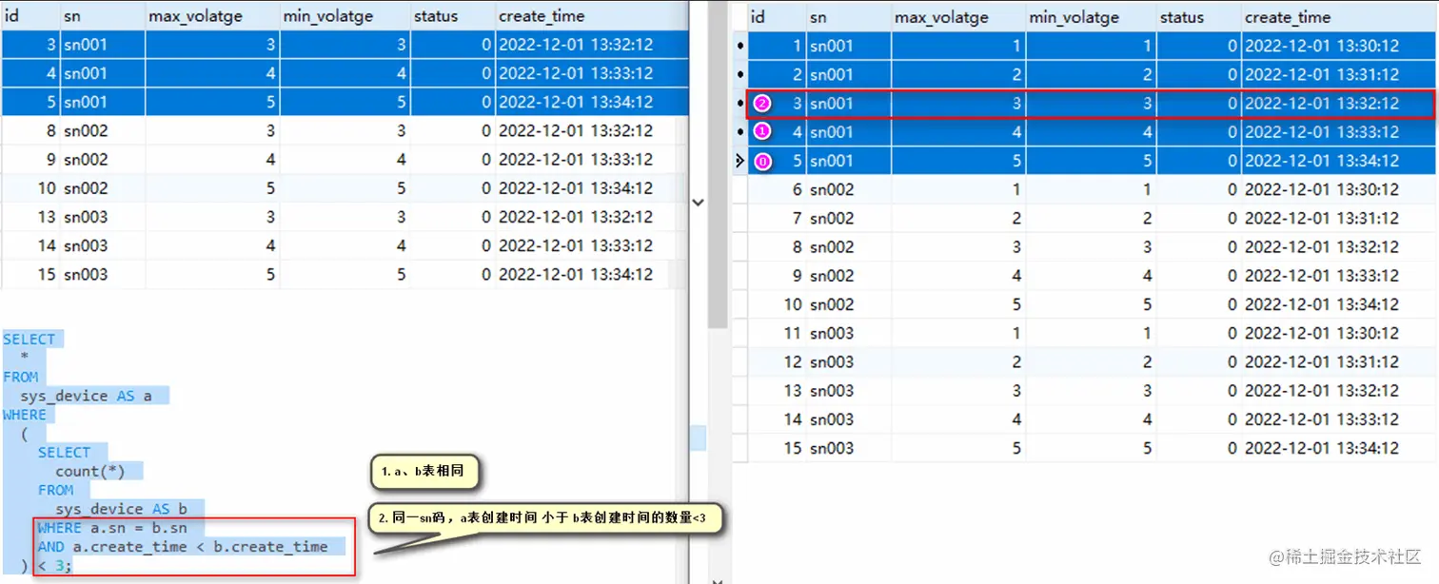Click the current-row arrow marker for right-grid id 5

[x=739, y=161]
